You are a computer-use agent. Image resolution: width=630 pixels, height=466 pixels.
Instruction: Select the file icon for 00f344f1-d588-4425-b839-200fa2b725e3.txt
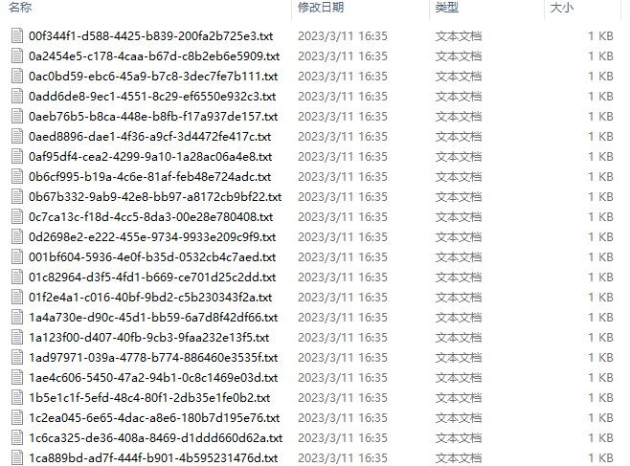[x=17, y=35]
